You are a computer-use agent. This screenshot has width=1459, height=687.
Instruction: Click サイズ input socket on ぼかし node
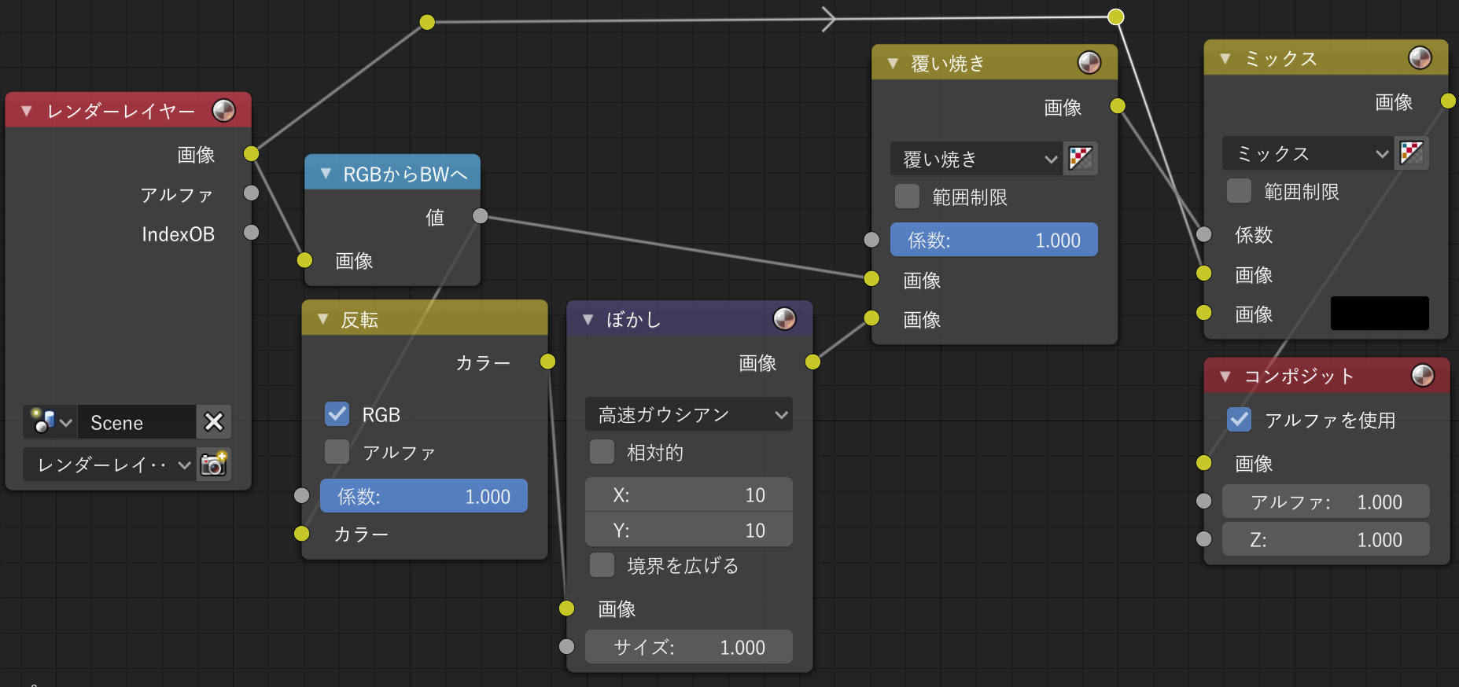tap(566, 646)
